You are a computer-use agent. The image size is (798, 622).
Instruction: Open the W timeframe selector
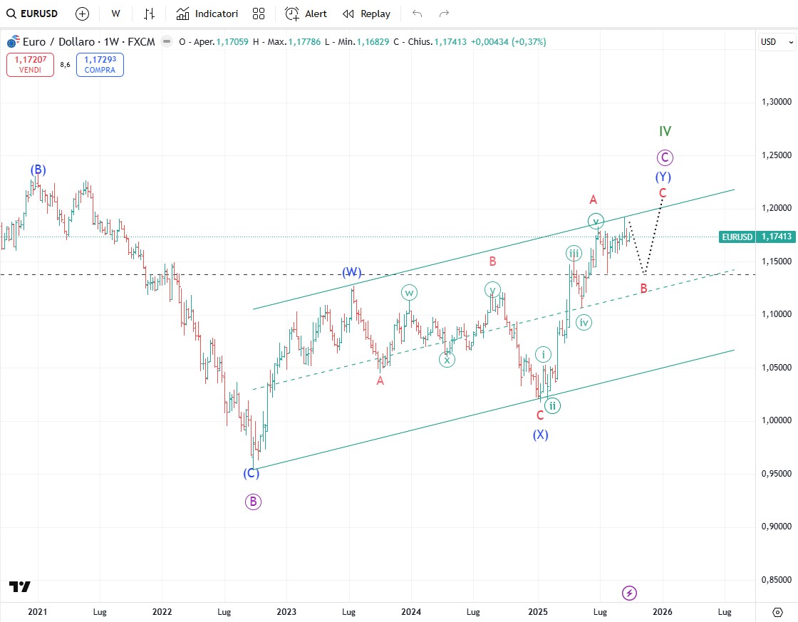point(115,14)
